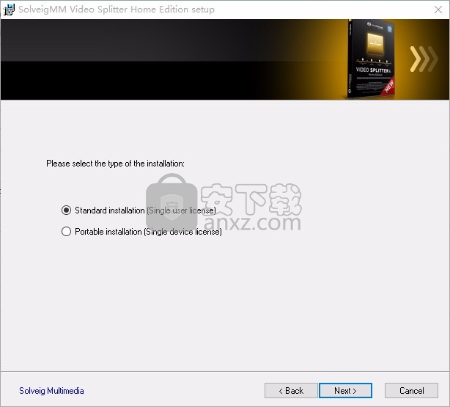This screenshot has width=450, height=407.
Task: Click the Video Splitter box art image
Action: click(x=372, y=59)
